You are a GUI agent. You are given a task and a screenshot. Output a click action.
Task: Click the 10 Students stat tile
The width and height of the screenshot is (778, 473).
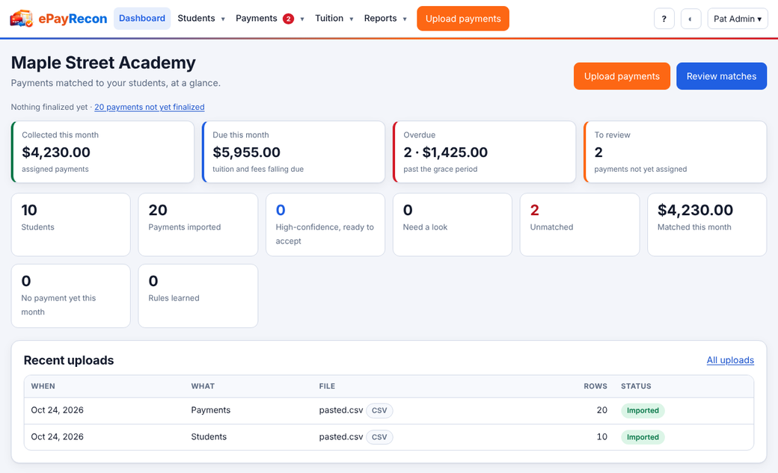(70, 225)
